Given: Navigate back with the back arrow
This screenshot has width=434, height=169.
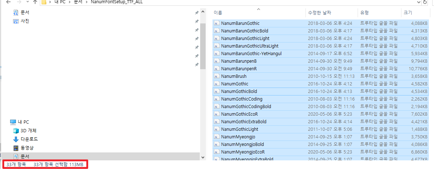Looking at the screenshot, I should coord(8,2).
